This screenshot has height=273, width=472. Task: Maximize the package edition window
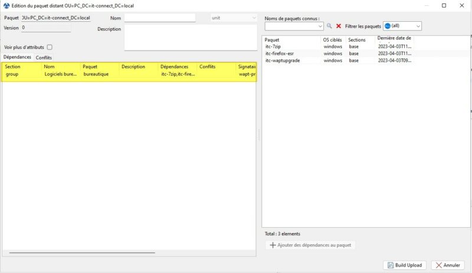[444, 5]
